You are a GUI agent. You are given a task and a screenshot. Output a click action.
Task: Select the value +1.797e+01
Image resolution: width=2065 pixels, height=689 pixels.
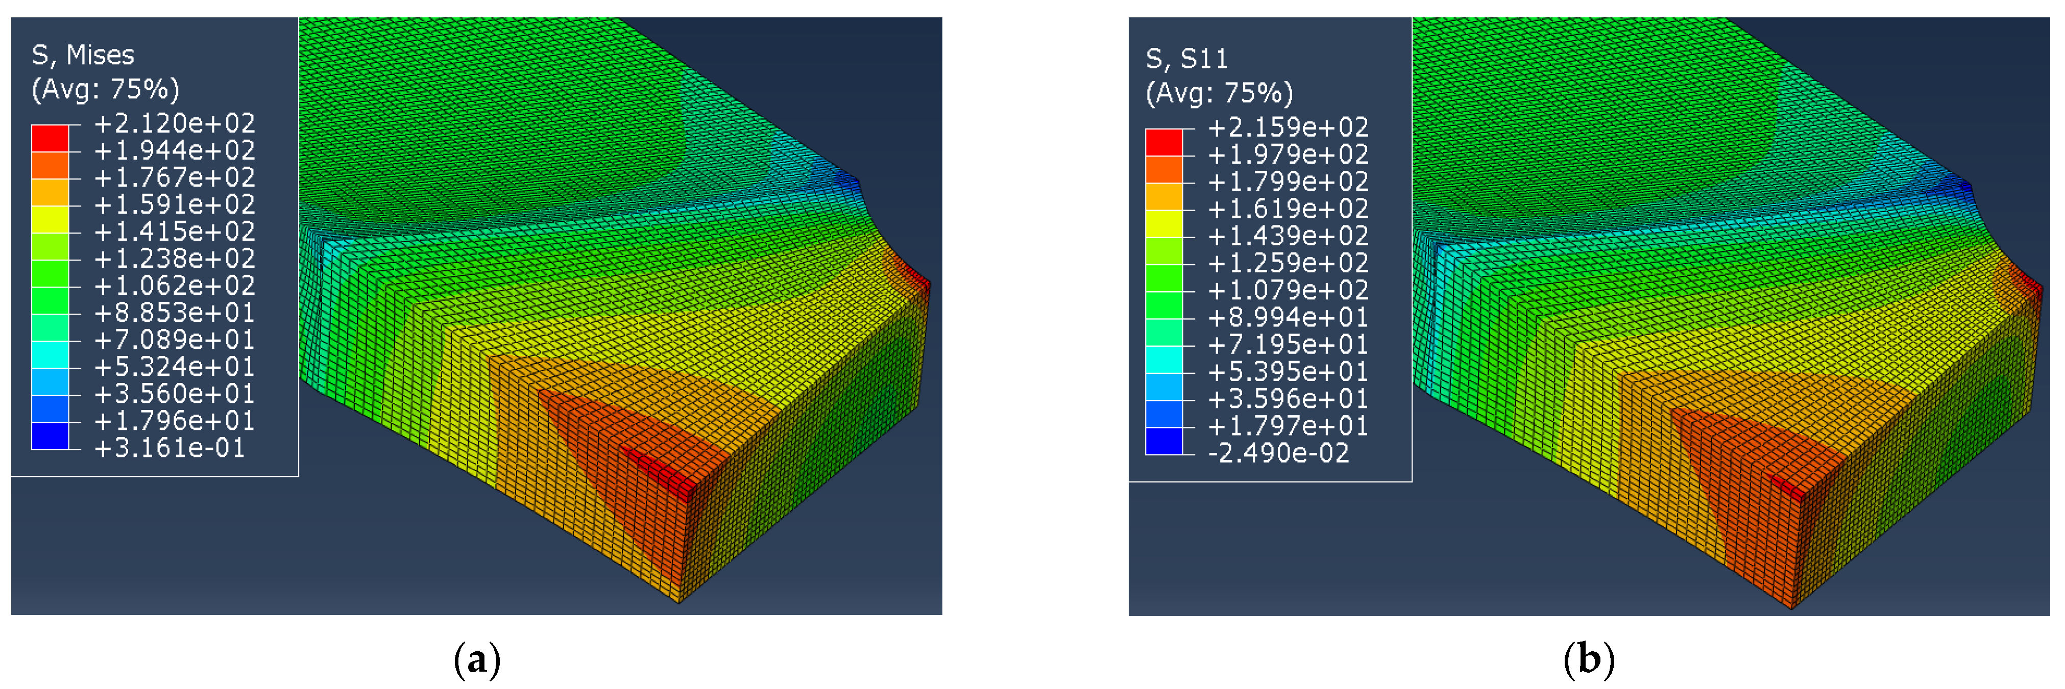[1288, 426]
